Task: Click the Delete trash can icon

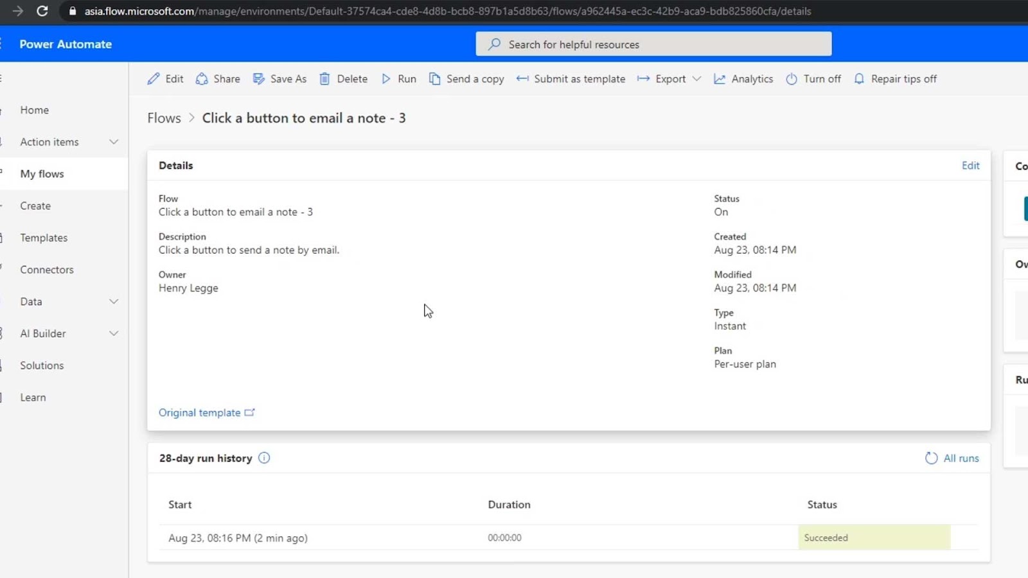Action: tap(325, 79)
